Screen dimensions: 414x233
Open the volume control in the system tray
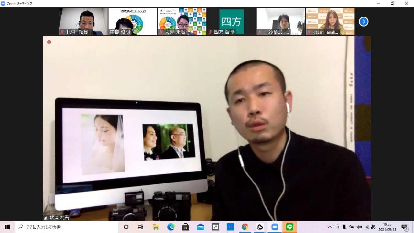click(359, 227)
